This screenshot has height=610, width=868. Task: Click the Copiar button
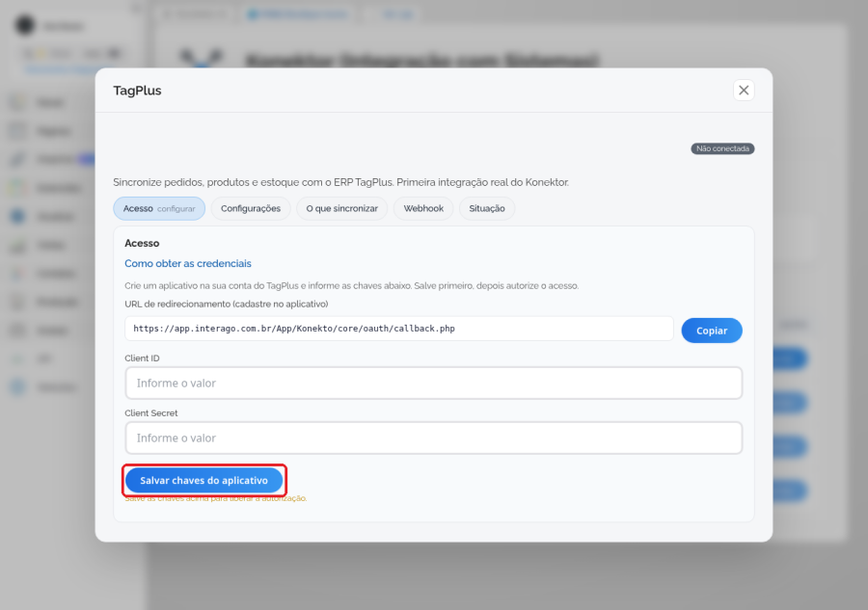(712, 331)
